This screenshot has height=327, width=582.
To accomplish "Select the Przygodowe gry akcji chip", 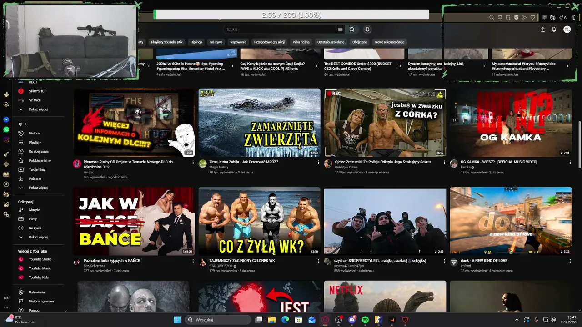I will (x=269, y=42).
